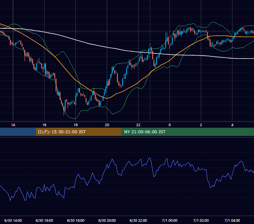Click the 7/1 02:00 time label

point(201,220)
